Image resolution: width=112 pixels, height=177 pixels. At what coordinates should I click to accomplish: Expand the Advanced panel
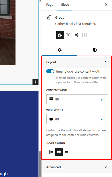tap(76, 167)
